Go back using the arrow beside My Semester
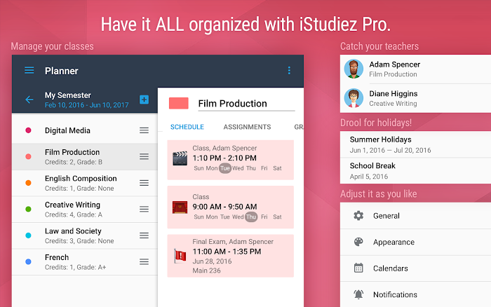The width and height of the screenshot is (491, 307). (29, 100)
